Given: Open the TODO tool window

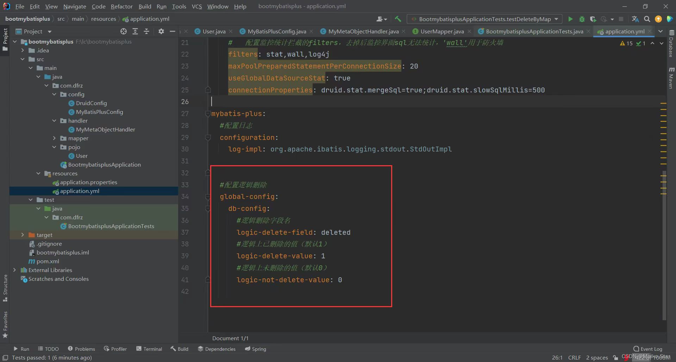Looking at the screenshot, I should coord(48,349).
